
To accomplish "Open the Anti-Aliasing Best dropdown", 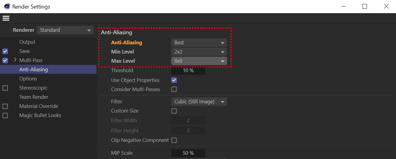I will click(199, 43).
